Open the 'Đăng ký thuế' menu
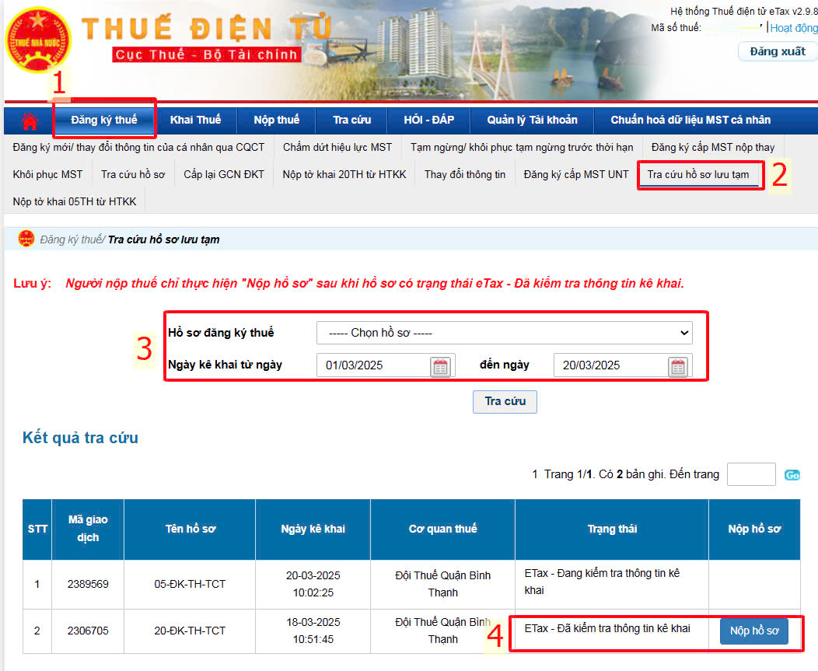Image resolution: width=818 pixels, height=671 pixels. tap(104, 120)
